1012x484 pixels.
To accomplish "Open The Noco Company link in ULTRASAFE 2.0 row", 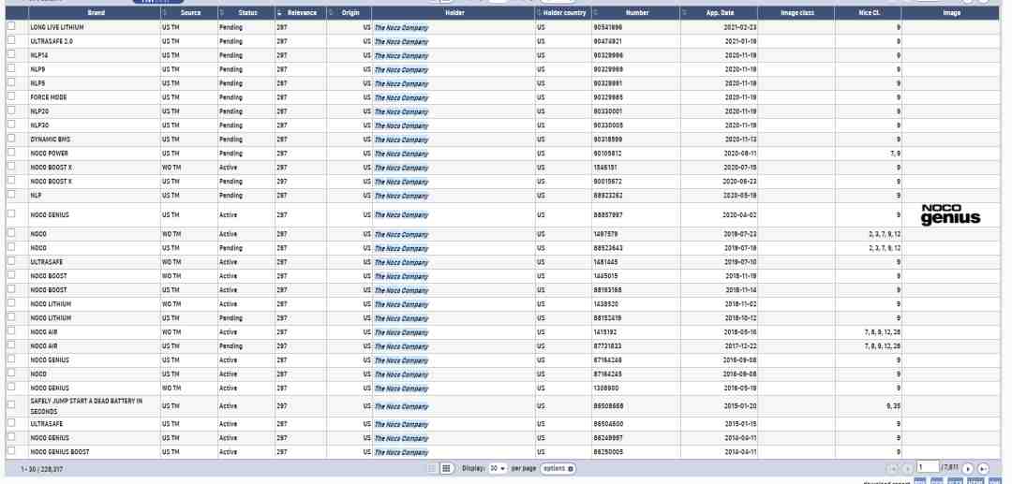I will (x=401, y=42).
